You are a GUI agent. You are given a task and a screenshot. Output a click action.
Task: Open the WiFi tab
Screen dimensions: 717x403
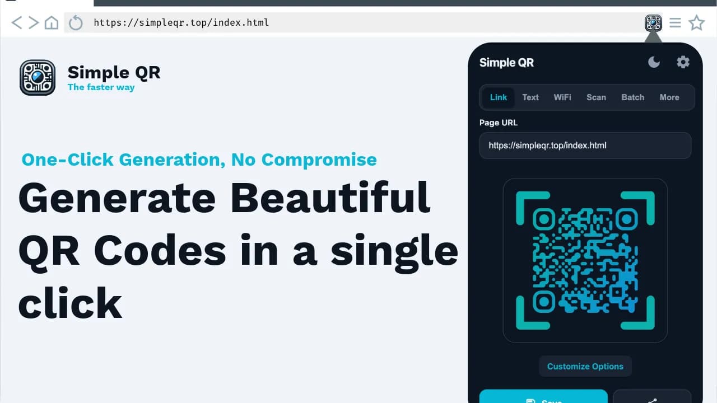coord(562,97)
